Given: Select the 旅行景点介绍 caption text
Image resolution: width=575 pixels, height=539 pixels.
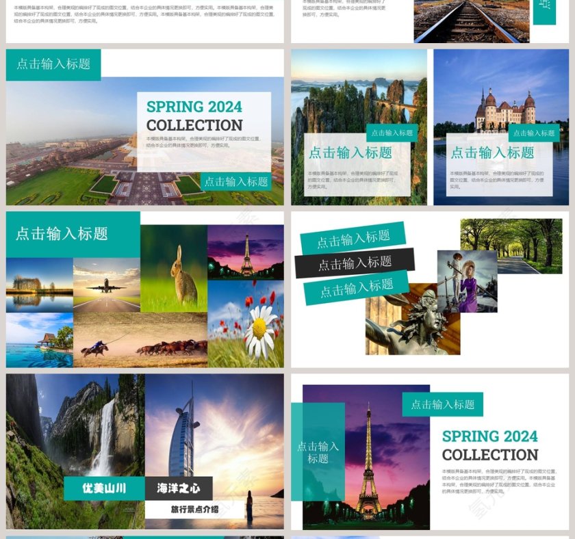Looking at the screenshot, I should 194,510.
